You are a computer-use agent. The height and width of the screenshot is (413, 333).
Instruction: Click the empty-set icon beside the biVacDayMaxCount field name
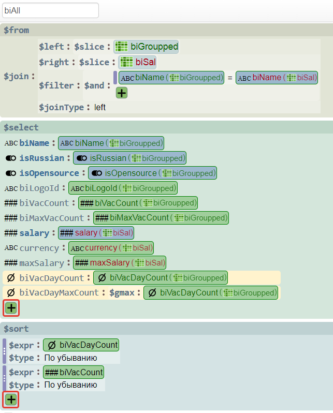click(10, 293)
